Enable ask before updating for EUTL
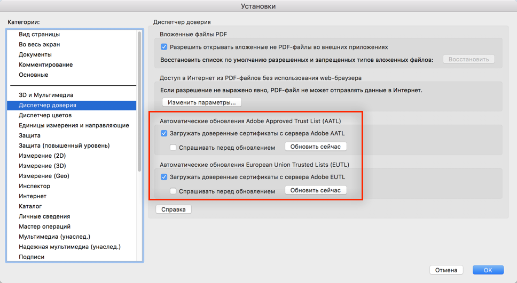The height and width of the screenshot is (283, 517). coord(173,191)
